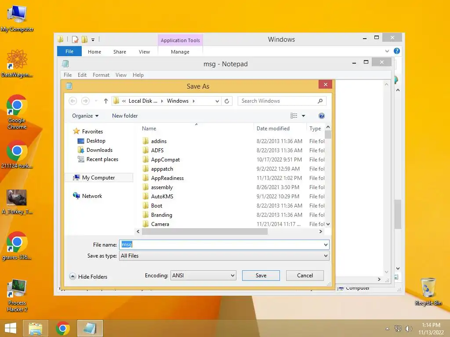450x337 pixels.
Task: Collapse Hide Folders toggle
Action: [x=88, y=276]
